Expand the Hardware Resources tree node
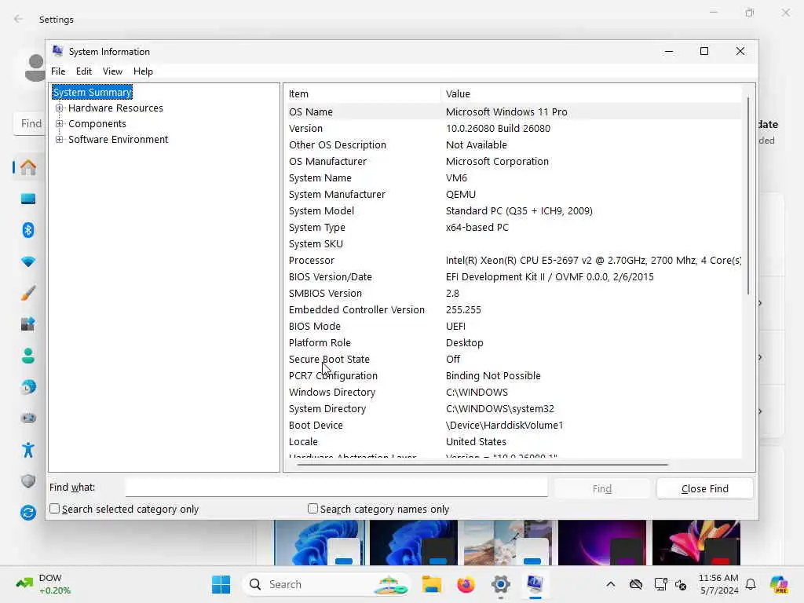This screenshot has width=804, height=603. (60, 108)
